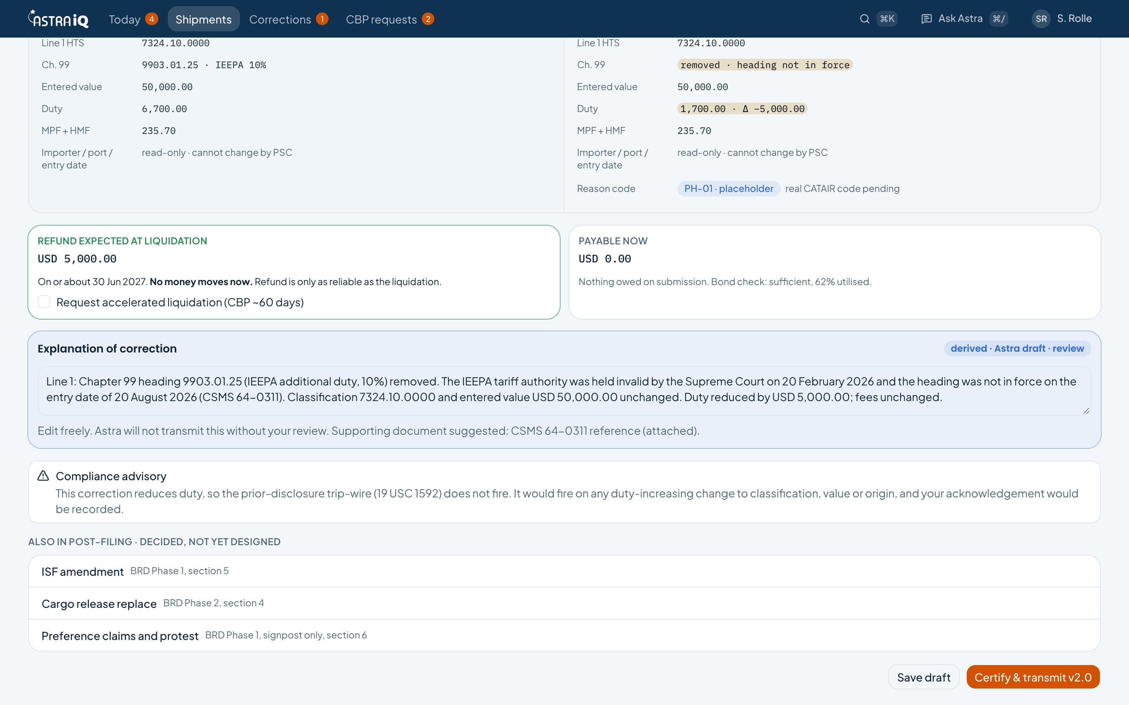Click BRD Phase 2, section 4 reference
The image size is (1129, 705).
213,603
